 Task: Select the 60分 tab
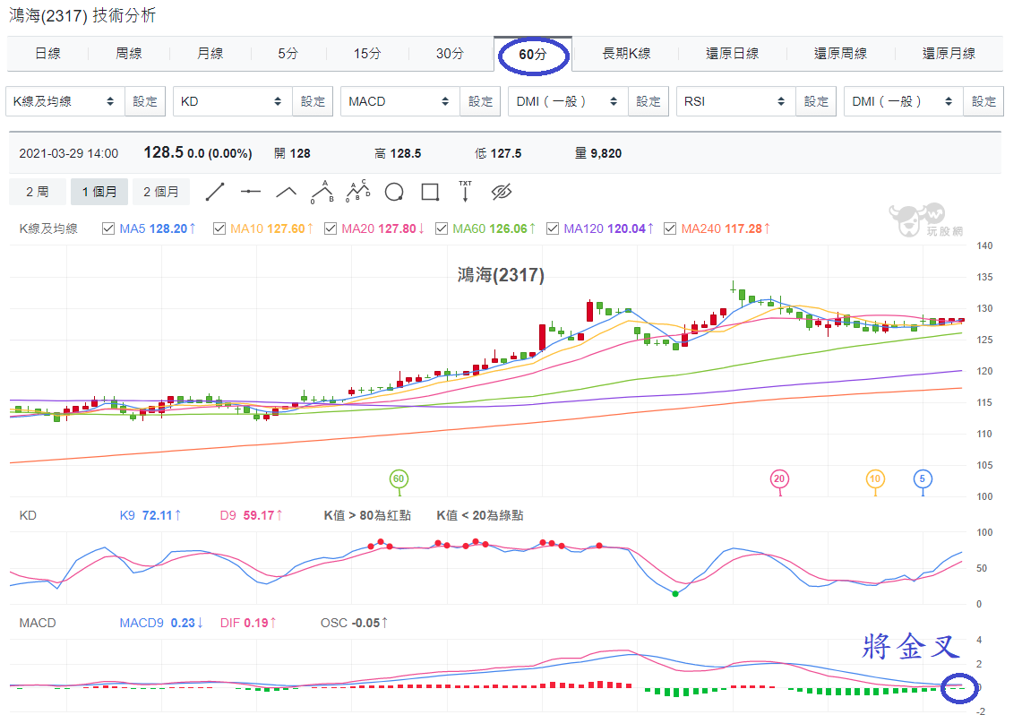click(x=533, y=54)
